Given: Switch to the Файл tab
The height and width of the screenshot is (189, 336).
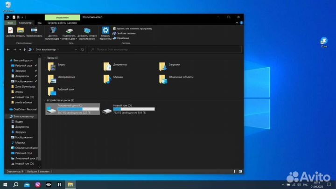Looking at the screenshot, I should point(10,23).
